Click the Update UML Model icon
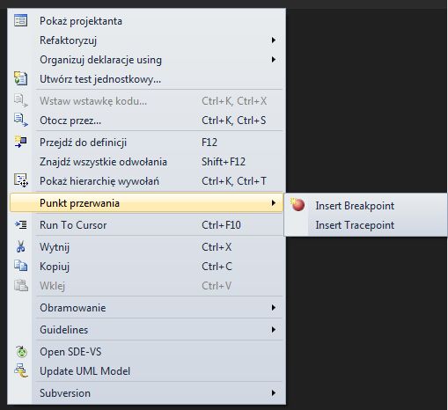Screen dimensions: 448x410 [21, 370]
